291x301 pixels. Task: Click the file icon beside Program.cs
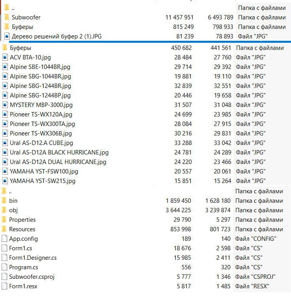click(4, 267)
